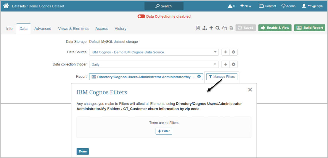
Task: Open the Search box in header
Action: 164,6
